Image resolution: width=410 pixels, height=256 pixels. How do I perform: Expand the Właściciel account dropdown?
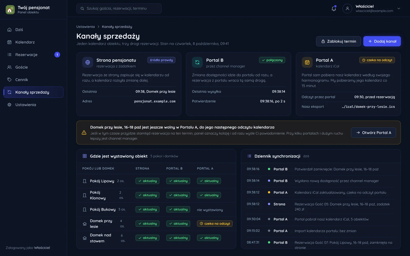pyautogui.click(x=399, y=8)
